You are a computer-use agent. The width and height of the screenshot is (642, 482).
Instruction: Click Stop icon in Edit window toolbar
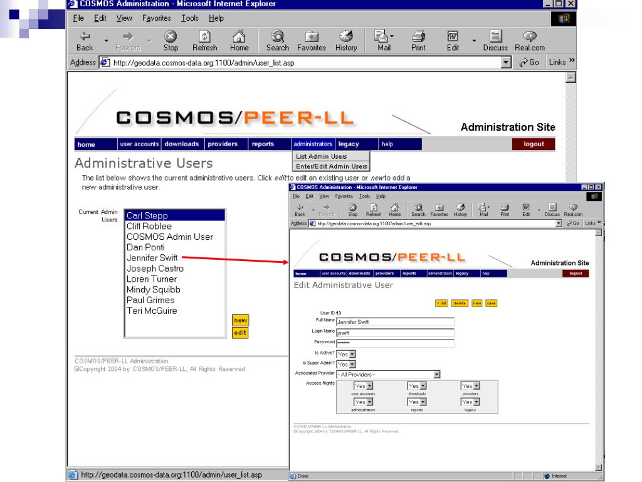click(x=352, y=210)
